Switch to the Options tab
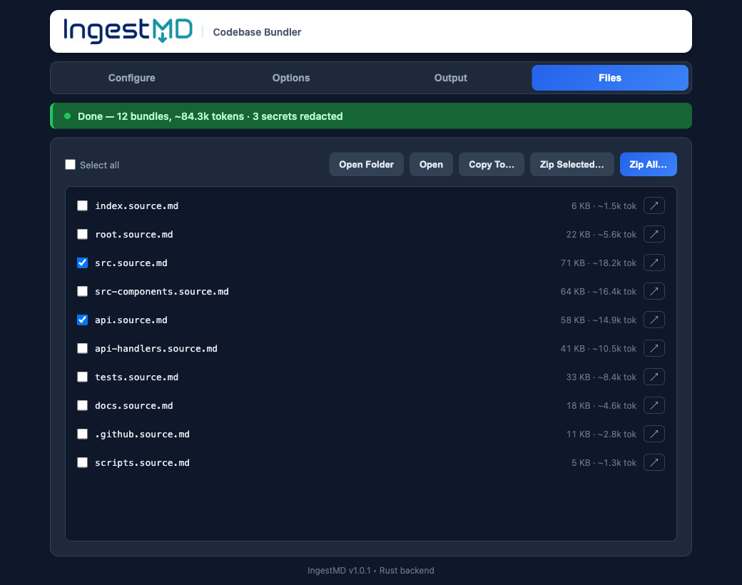This screenshot has width=742, height=585. [x=291, y=78]
